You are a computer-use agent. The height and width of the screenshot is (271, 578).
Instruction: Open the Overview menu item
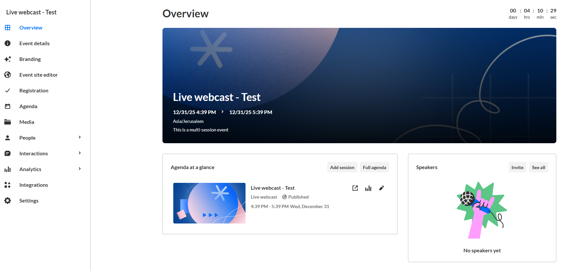coord(31,28)
